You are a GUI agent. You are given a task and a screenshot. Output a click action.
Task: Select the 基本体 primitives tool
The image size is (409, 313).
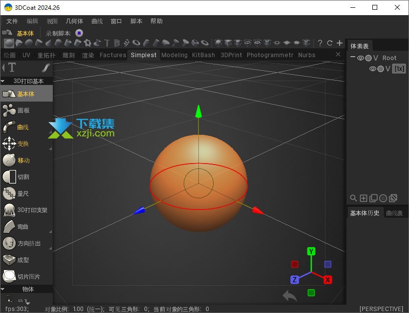click(x=26, y=94)
